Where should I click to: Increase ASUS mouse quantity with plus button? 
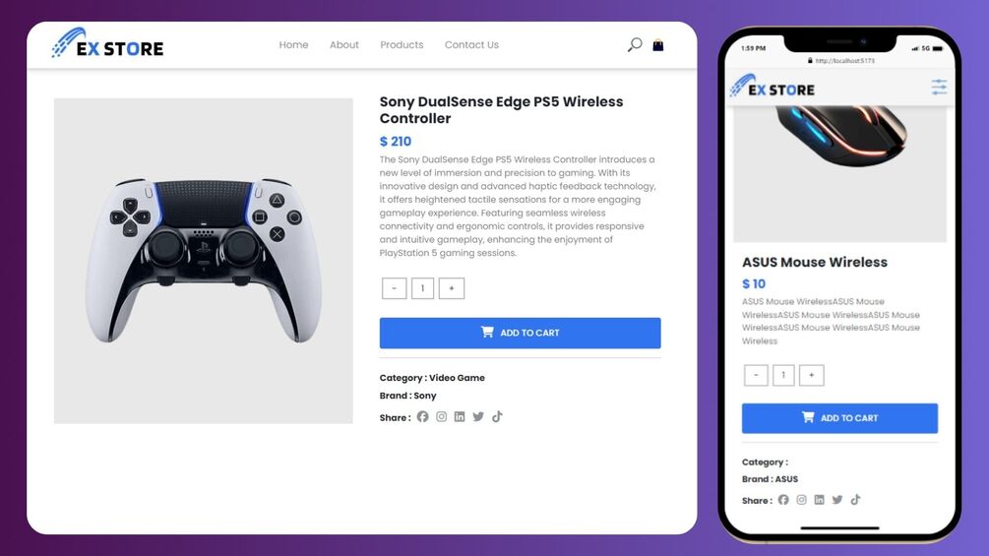812,375
